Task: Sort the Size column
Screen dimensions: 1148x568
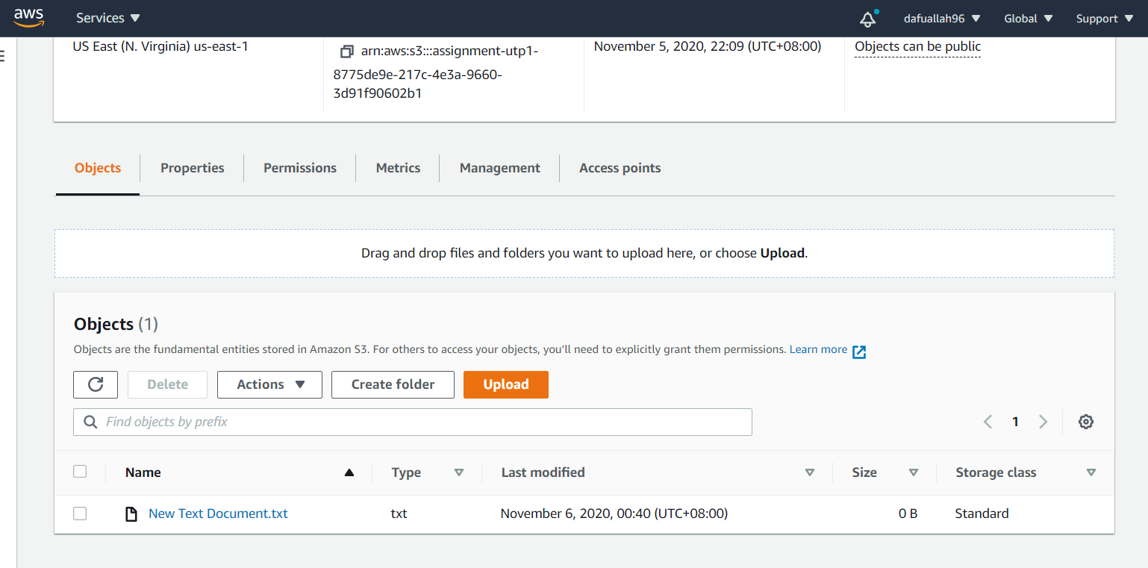Action: (x=913, y=472)
